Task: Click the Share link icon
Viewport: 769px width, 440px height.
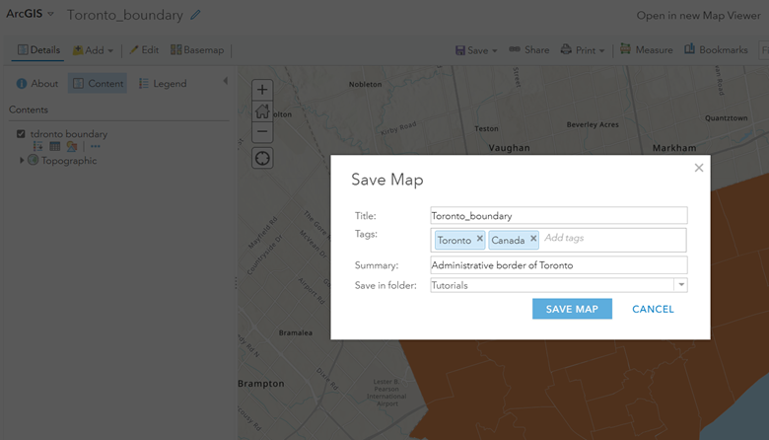Action: coord(515,49)
